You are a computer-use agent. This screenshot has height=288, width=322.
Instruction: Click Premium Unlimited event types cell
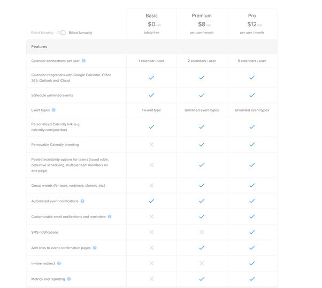coord(202,110)
